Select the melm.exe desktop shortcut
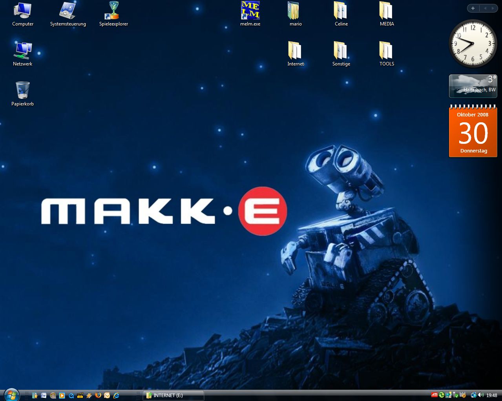Image resolution: width=502 pixels, height=401 pixels. (250, 11)
